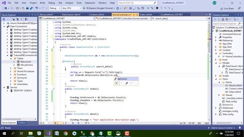Click the editor navigate-back arrow near zoom
This screenshot has height=137, width=244.
point(73,123)
